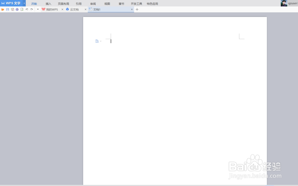Screen dimensions: 298x186
Task: Click the Print Preview icon
Action: (22, 9)
